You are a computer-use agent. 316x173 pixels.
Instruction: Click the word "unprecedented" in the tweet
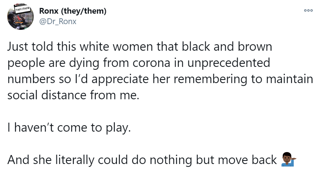[x=229, y=63]
